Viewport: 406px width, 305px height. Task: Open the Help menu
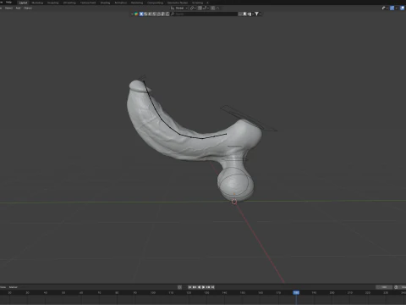(8, 3)
